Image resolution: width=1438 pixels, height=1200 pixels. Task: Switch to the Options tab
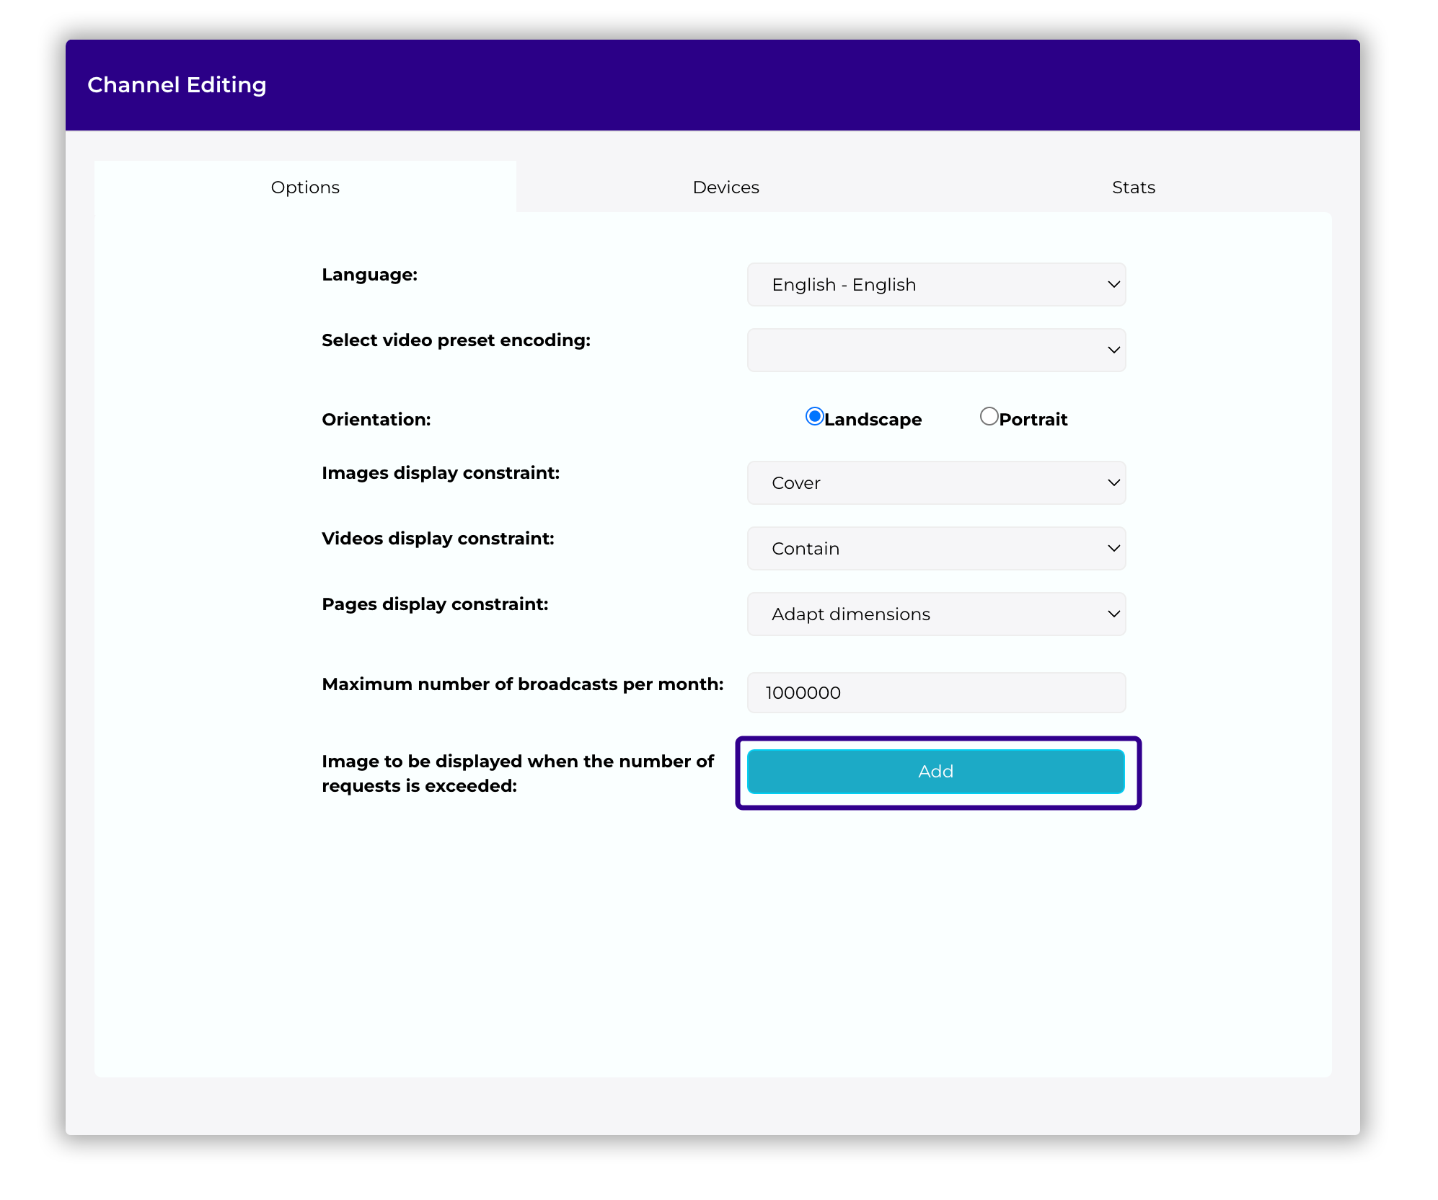click(305, 187)
